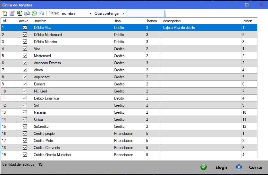
Task: Select the Débito Mastercard name cell
Action: tap(73, 35)
